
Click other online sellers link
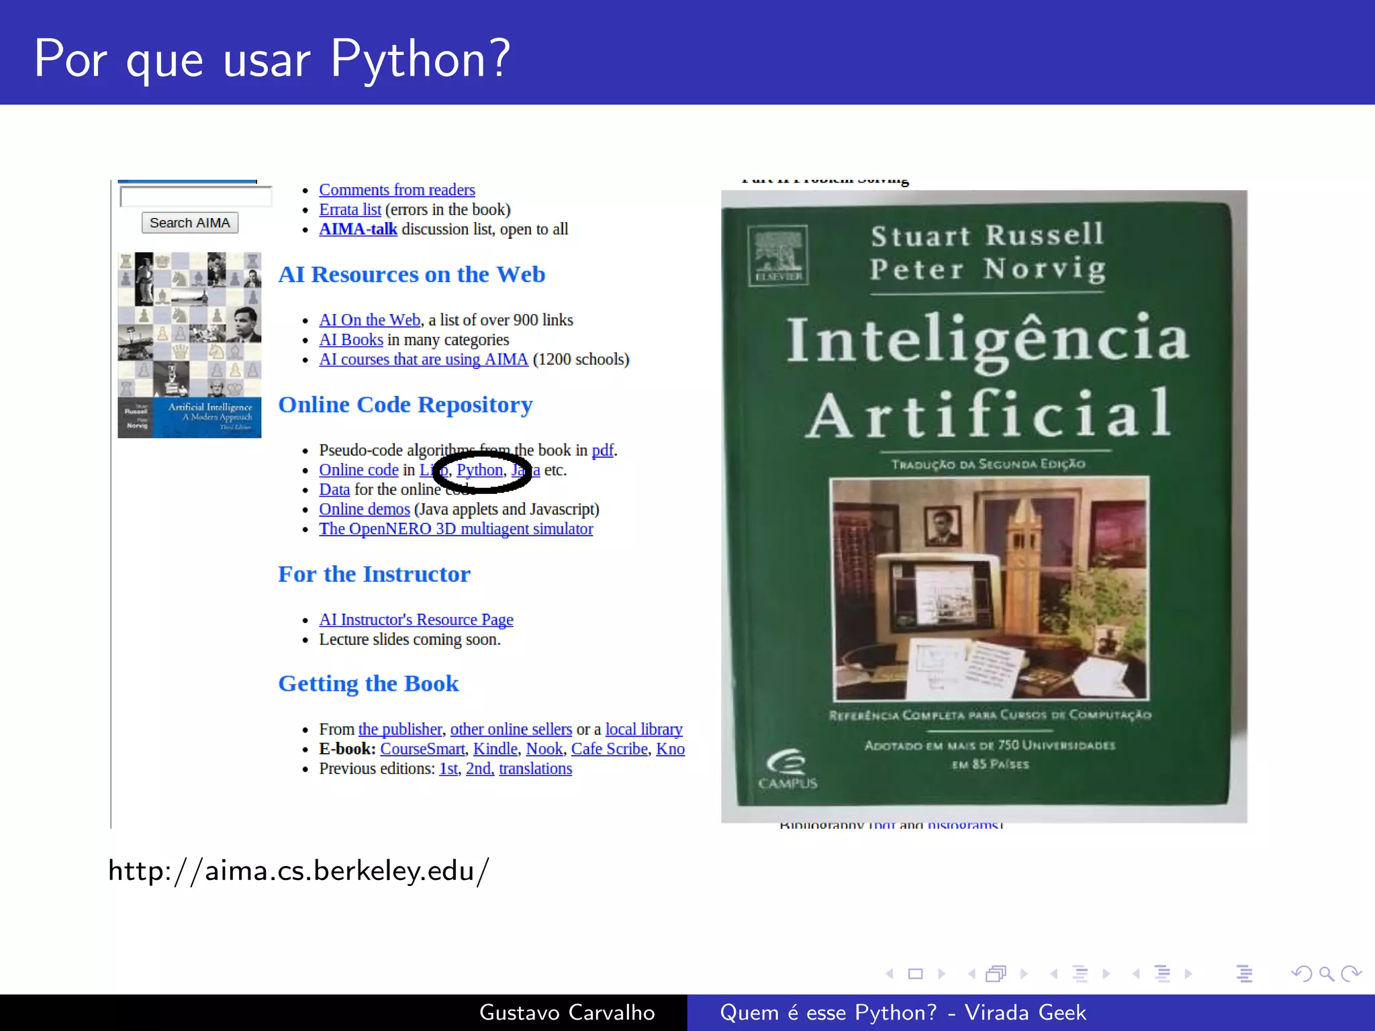click(511, 729)
